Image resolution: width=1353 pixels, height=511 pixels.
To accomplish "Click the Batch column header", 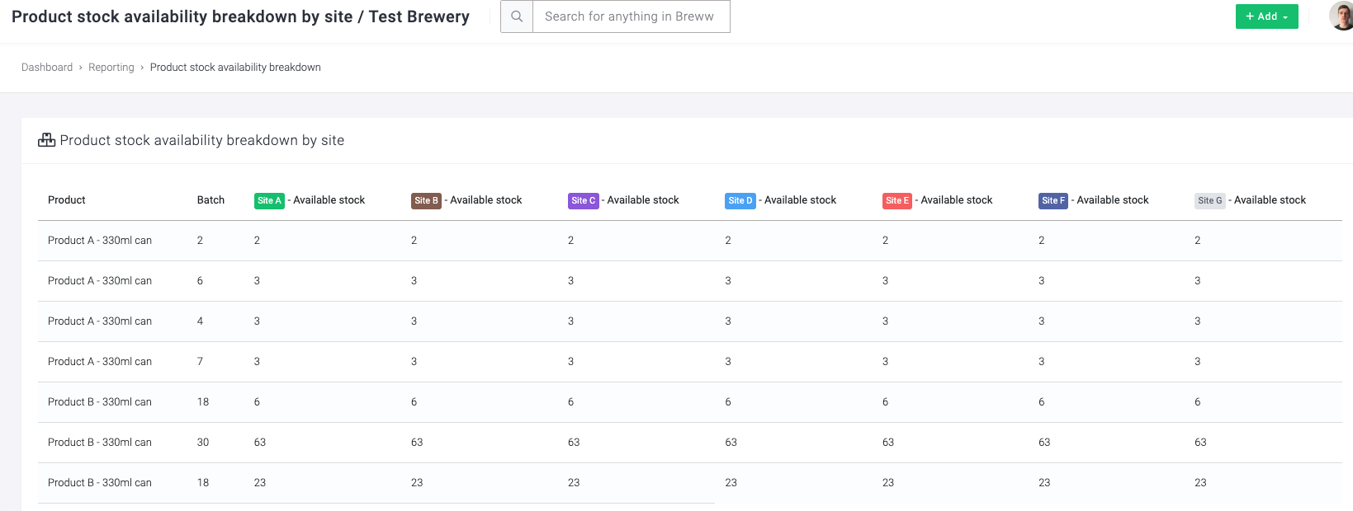I will (x=211, y=200).
